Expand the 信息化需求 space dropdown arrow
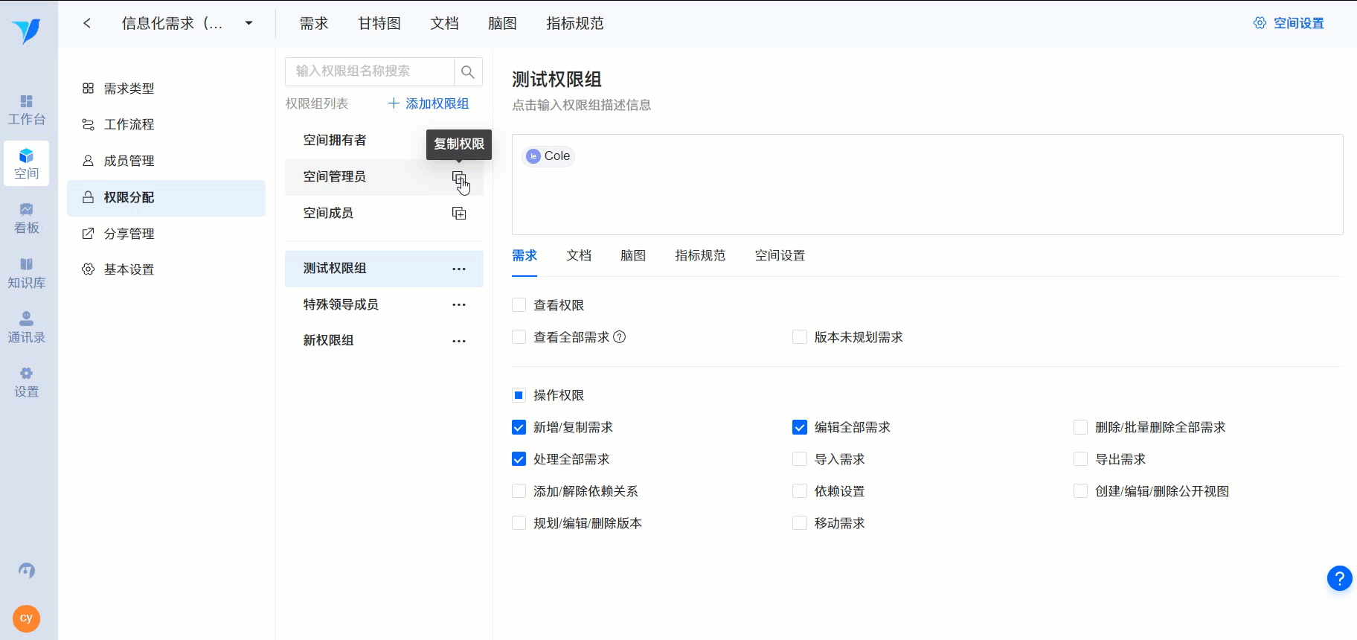The width and height of the screenshot is (1357, 640). [x=249, y=23]
